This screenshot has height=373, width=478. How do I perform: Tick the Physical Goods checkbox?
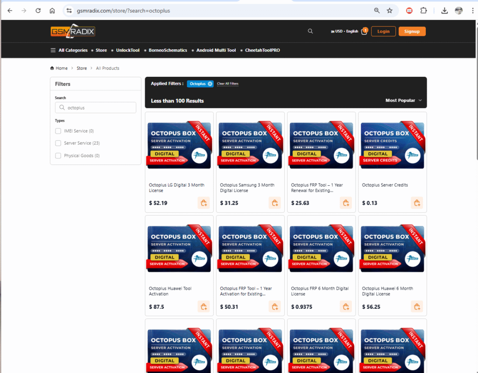click(58, 156)
